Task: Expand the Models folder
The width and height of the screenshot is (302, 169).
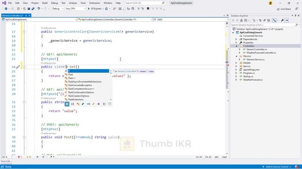Action: click(236, 63)
